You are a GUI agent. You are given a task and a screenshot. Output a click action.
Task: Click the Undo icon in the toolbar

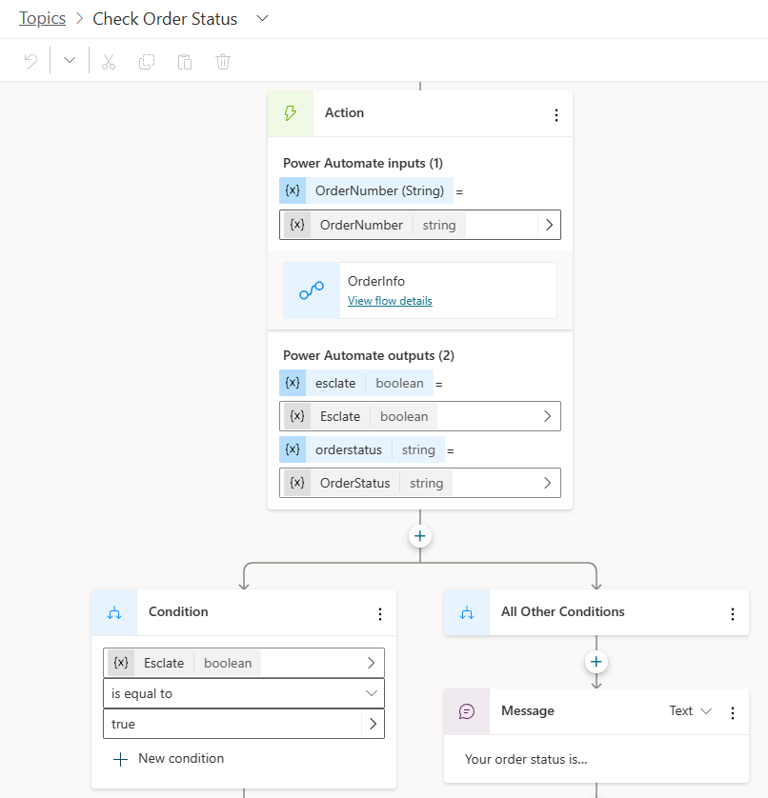[30, 59]
